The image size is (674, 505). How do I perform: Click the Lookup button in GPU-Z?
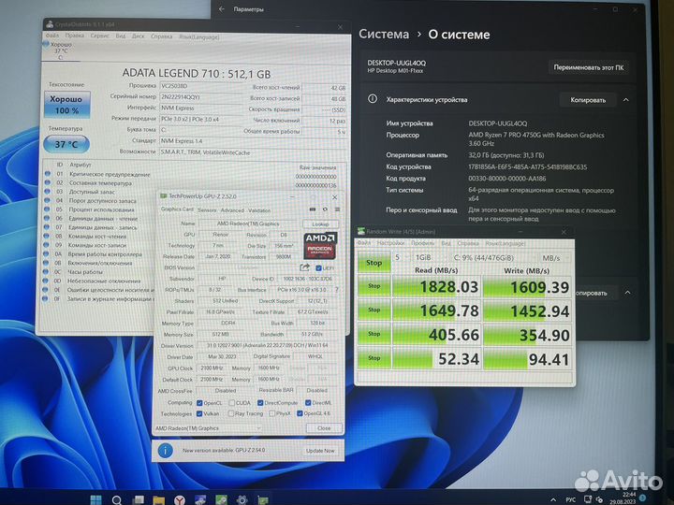click(x=320, y=224)
